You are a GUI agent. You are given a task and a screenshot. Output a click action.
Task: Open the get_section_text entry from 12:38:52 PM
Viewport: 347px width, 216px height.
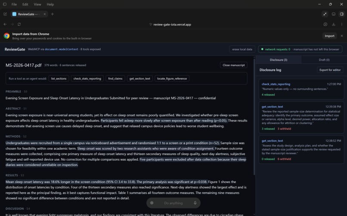[x=301, y=150]
